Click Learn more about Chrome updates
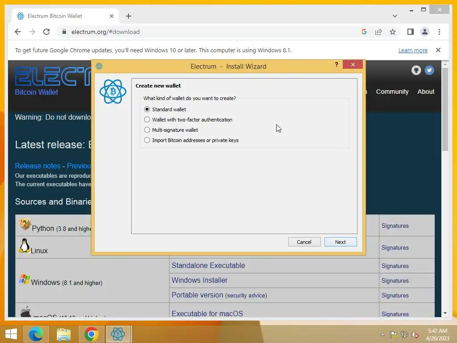This screenshot has width=457, height=343. pyautogui.click(x=413, y=50)
